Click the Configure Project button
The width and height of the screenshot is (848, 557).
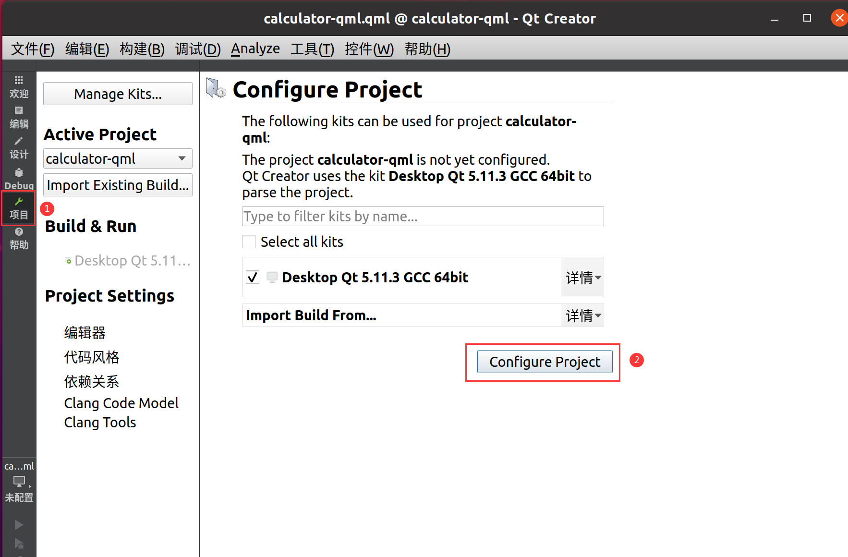(x=545, y=362)
